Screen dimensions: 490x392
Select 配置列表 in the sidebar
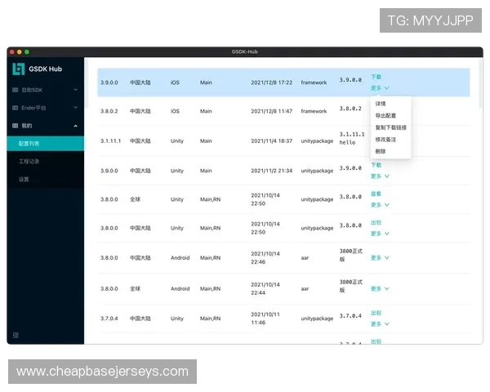[46, 144]
